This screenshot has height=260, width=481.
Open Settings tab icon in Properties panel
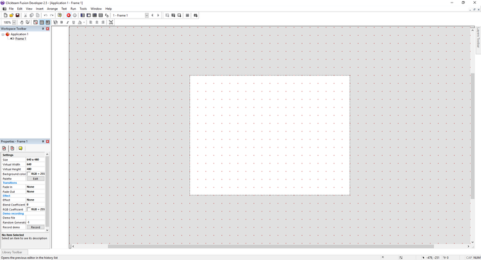[4, 148]
